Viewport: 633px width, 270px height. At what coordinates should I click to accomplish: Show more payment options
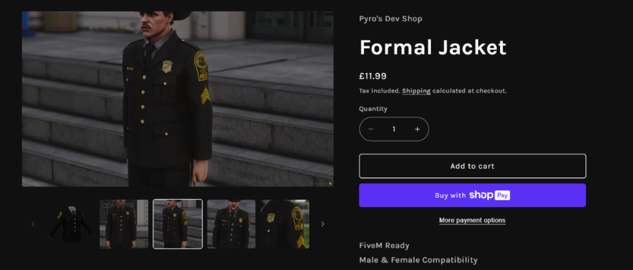(472, 221)
